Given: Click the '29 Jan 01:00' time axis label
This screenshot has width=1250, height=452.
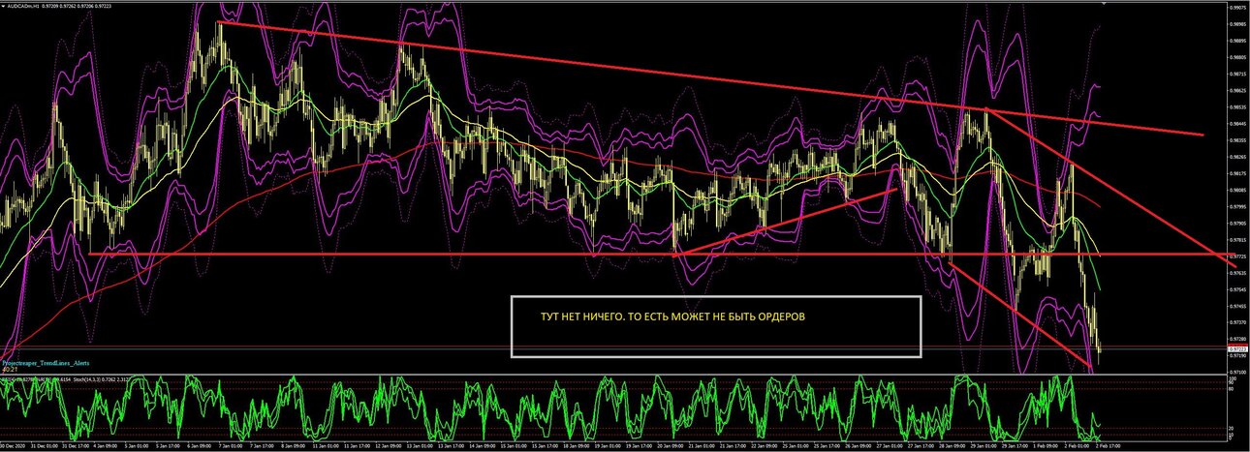Looking at the screenshot, I should [983, 445].
